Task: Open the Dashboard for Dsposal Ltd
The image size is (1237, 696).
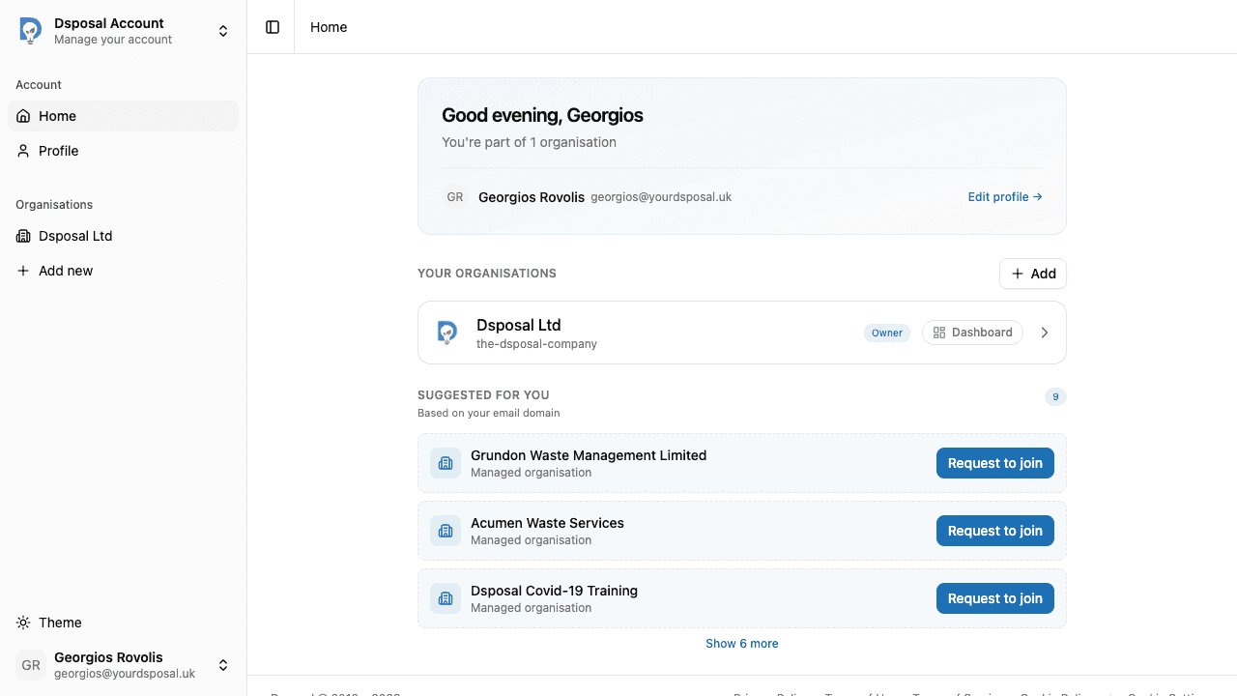Action: click(972, 332)
